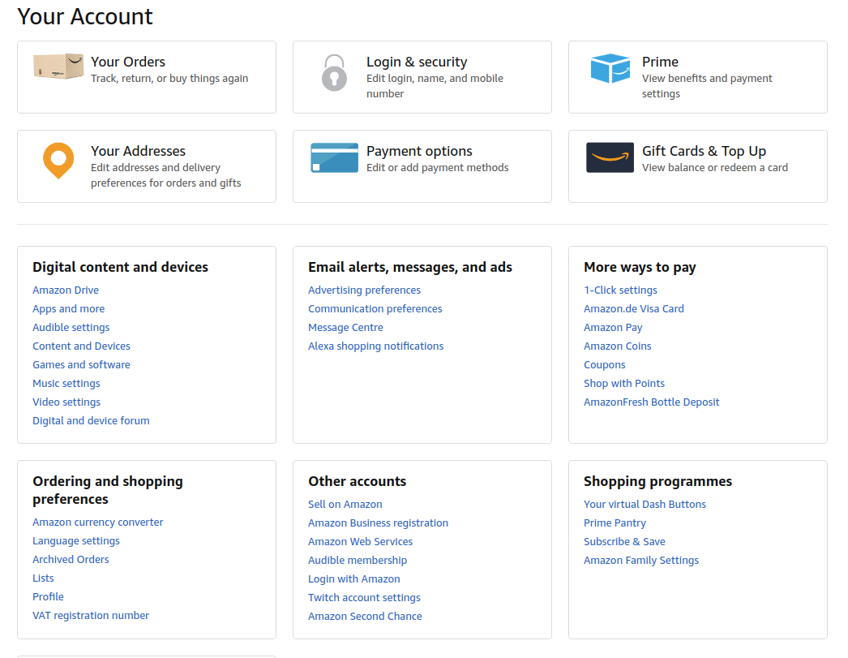Open the Amazon Pay link

[613, 327]
